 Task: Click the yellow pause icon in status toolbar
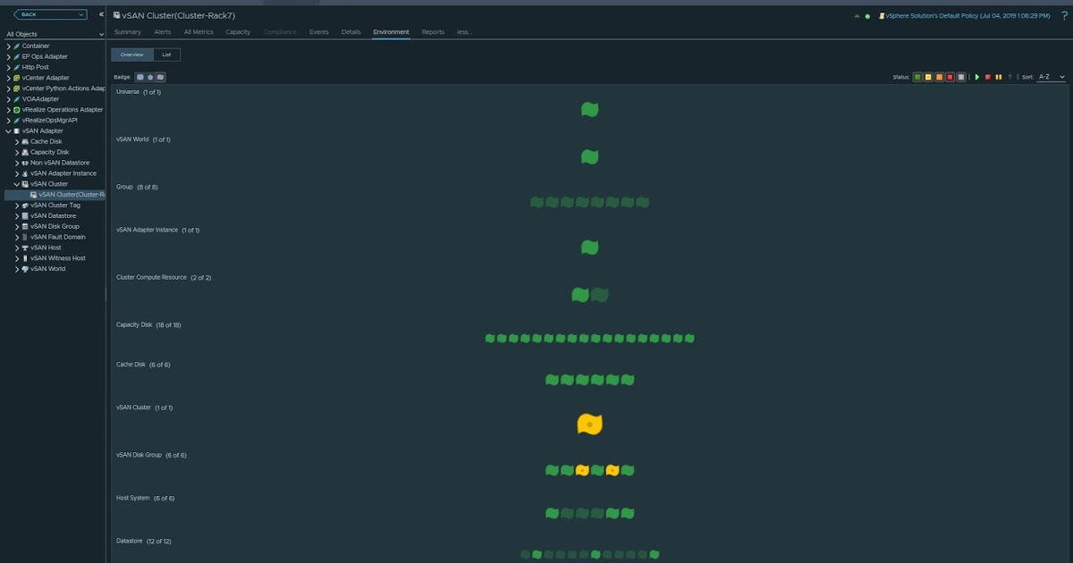click(998, 78)
